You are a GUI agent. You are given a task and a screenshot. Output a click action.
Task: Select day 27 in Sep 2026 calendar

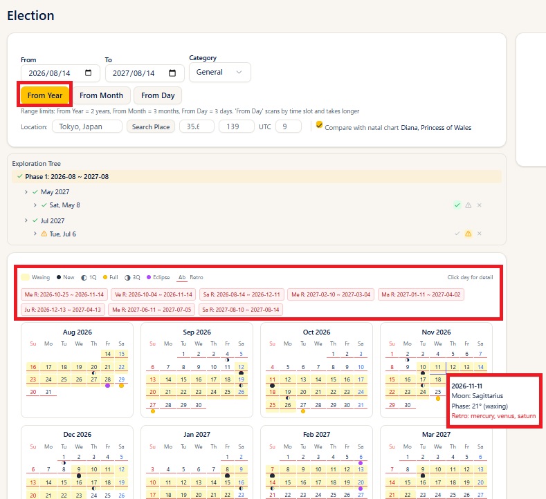153,405
